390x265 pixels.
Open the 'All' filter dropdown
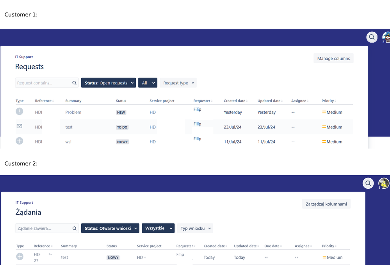coord(148,83)
